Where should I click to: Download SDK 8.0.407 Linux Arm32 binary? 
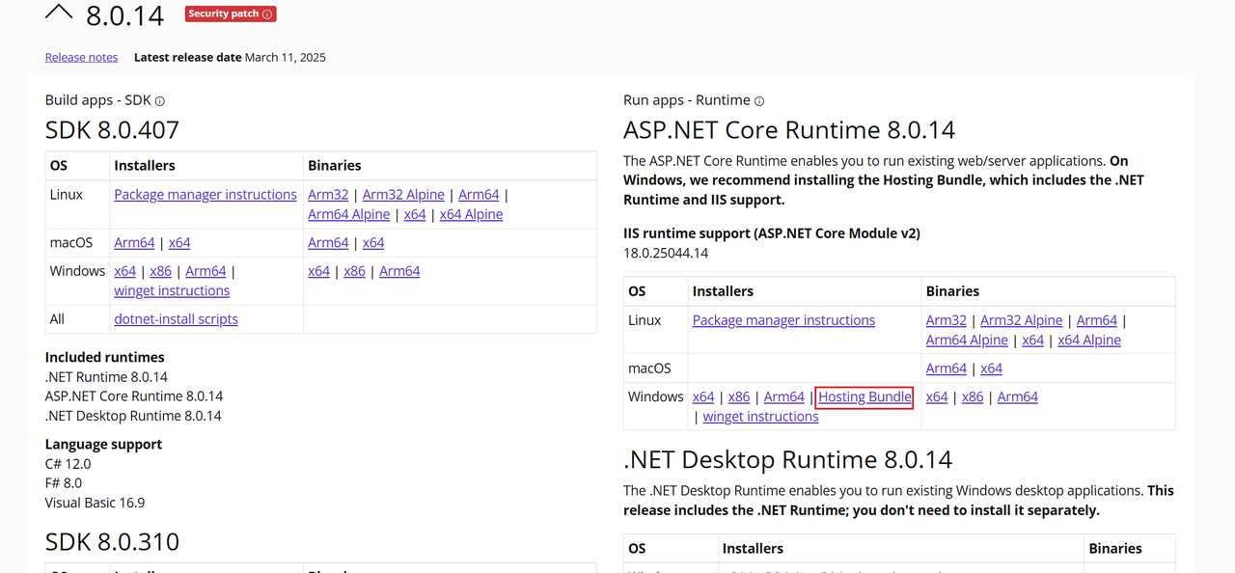tap(328, 195)
